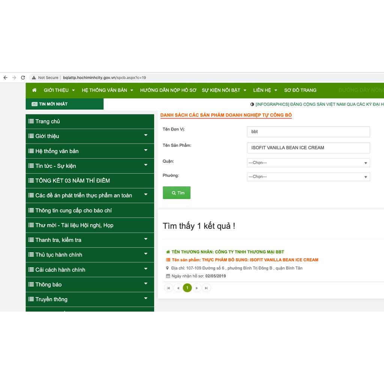Click the Tên Đơn Vị input field
The height and width of the screenshot is (384, 384).
click(308, 132)
